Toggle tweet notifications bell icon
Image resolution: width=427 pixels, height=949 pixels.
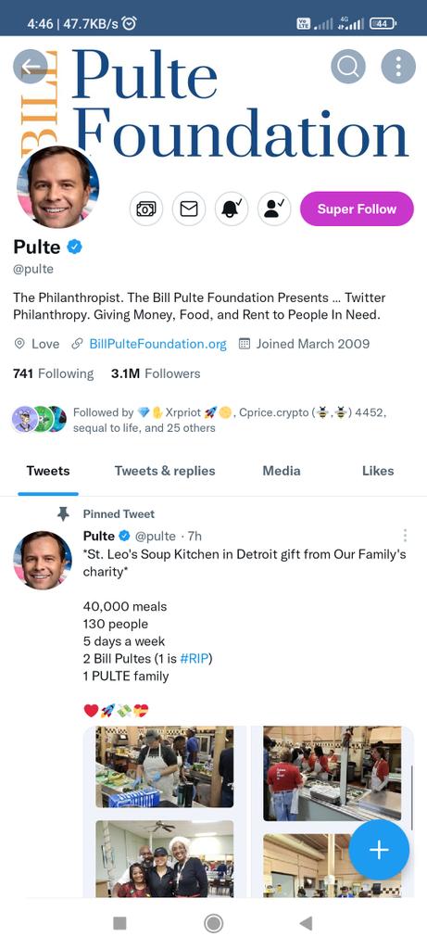(232, 209)
